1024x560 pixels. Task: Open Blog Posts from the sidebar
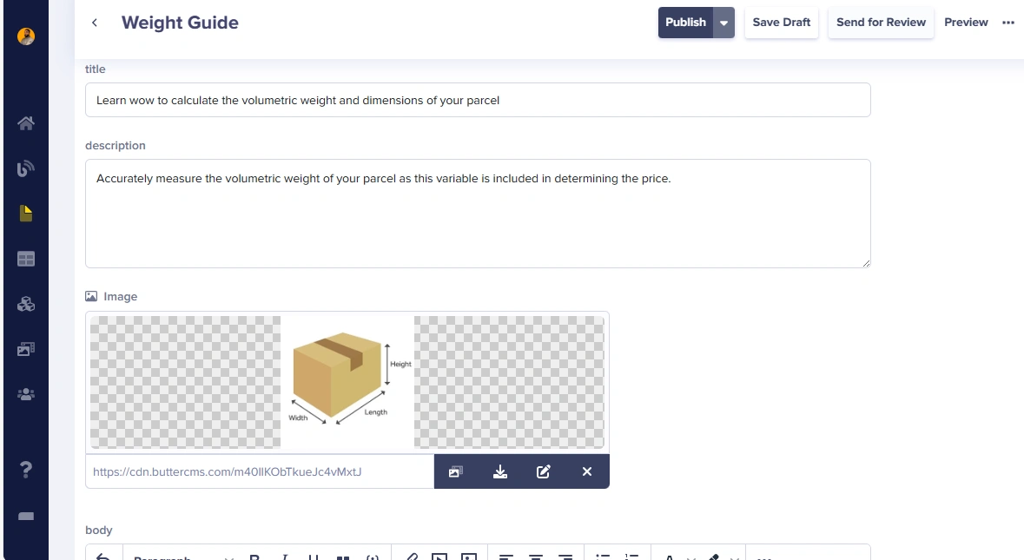[26, 168]
